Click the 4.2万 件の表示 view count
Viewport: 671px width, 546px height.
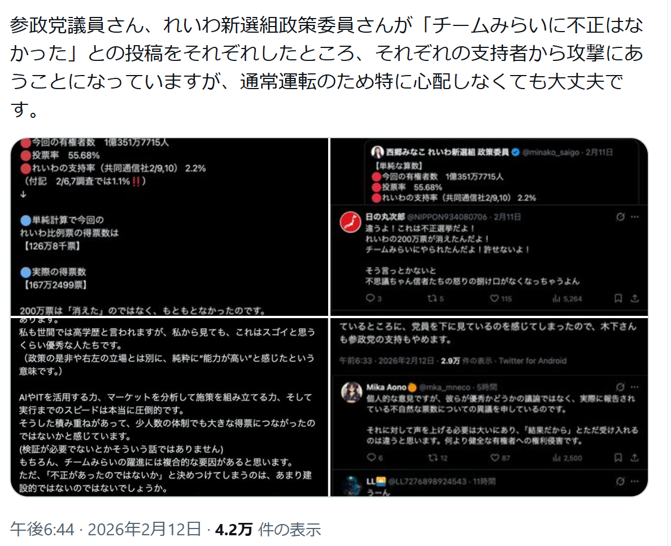(x=268, y=529)
